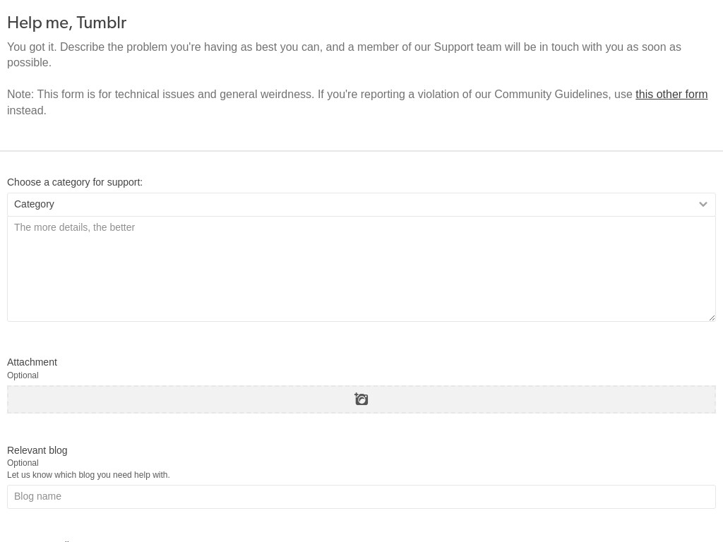
Task: Click "Optional" text under Relevant blog
Action: [x=23, y=463]
